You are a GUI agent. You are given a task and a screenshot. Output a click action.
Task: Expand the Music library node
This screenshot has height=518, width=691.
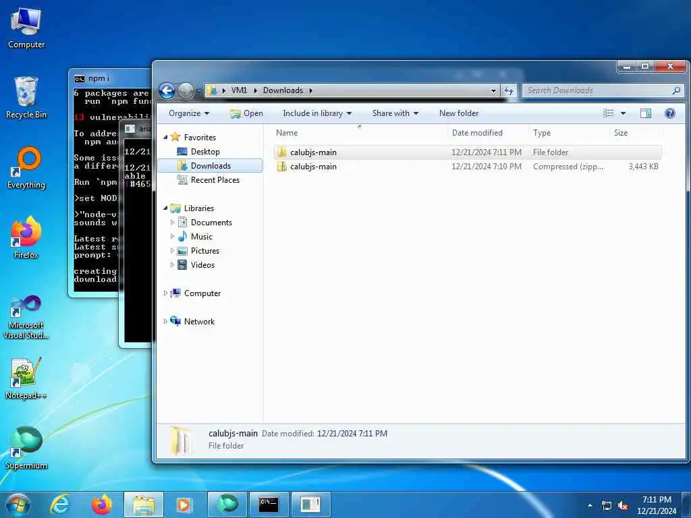point(172,237)
